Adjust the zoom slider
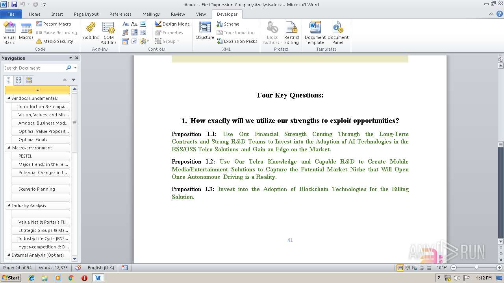Screen dimensions: 504x283 coord(476,268)
